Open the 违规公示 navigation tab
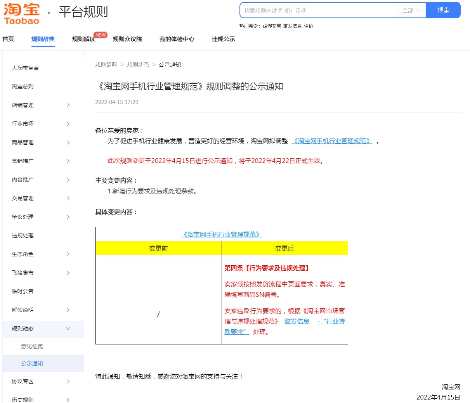This screenshot has width=470, height=403. [x=224, y=39]
